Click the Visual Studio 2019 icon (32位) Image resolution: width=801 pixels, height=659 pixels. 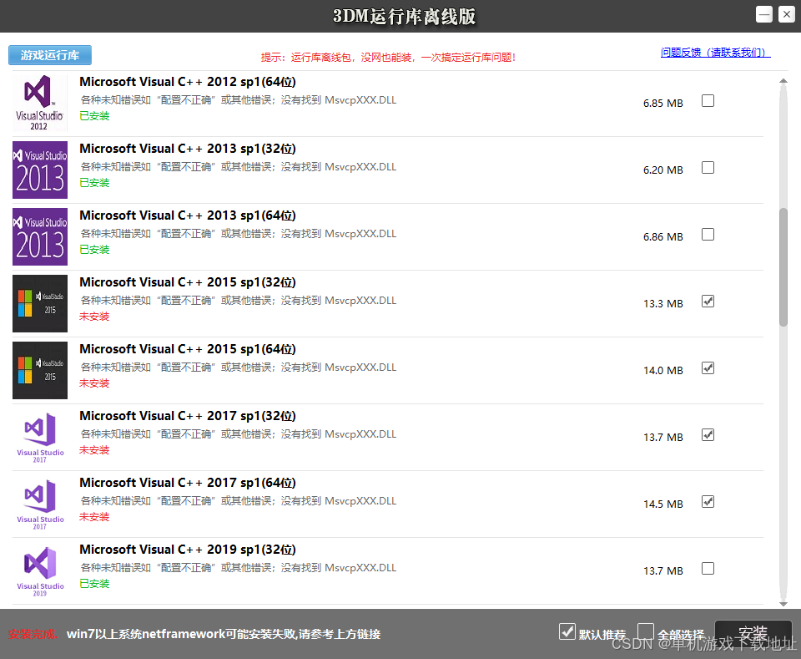(40, 570)
